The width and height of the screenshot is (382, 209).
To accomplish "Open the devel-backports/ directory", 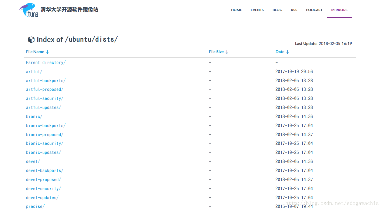I will click(45, 170).
